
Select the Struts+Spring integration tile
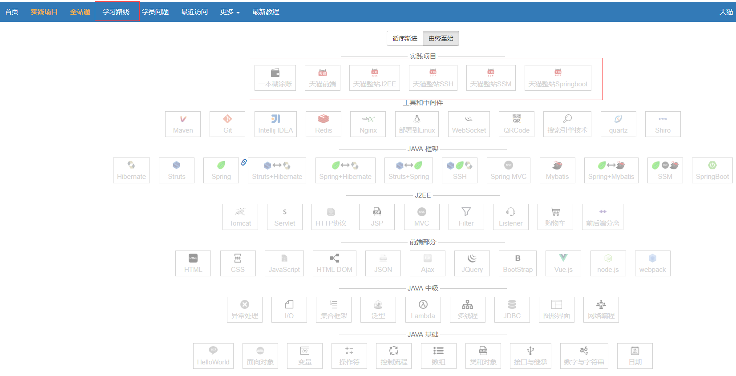(409, 170)
